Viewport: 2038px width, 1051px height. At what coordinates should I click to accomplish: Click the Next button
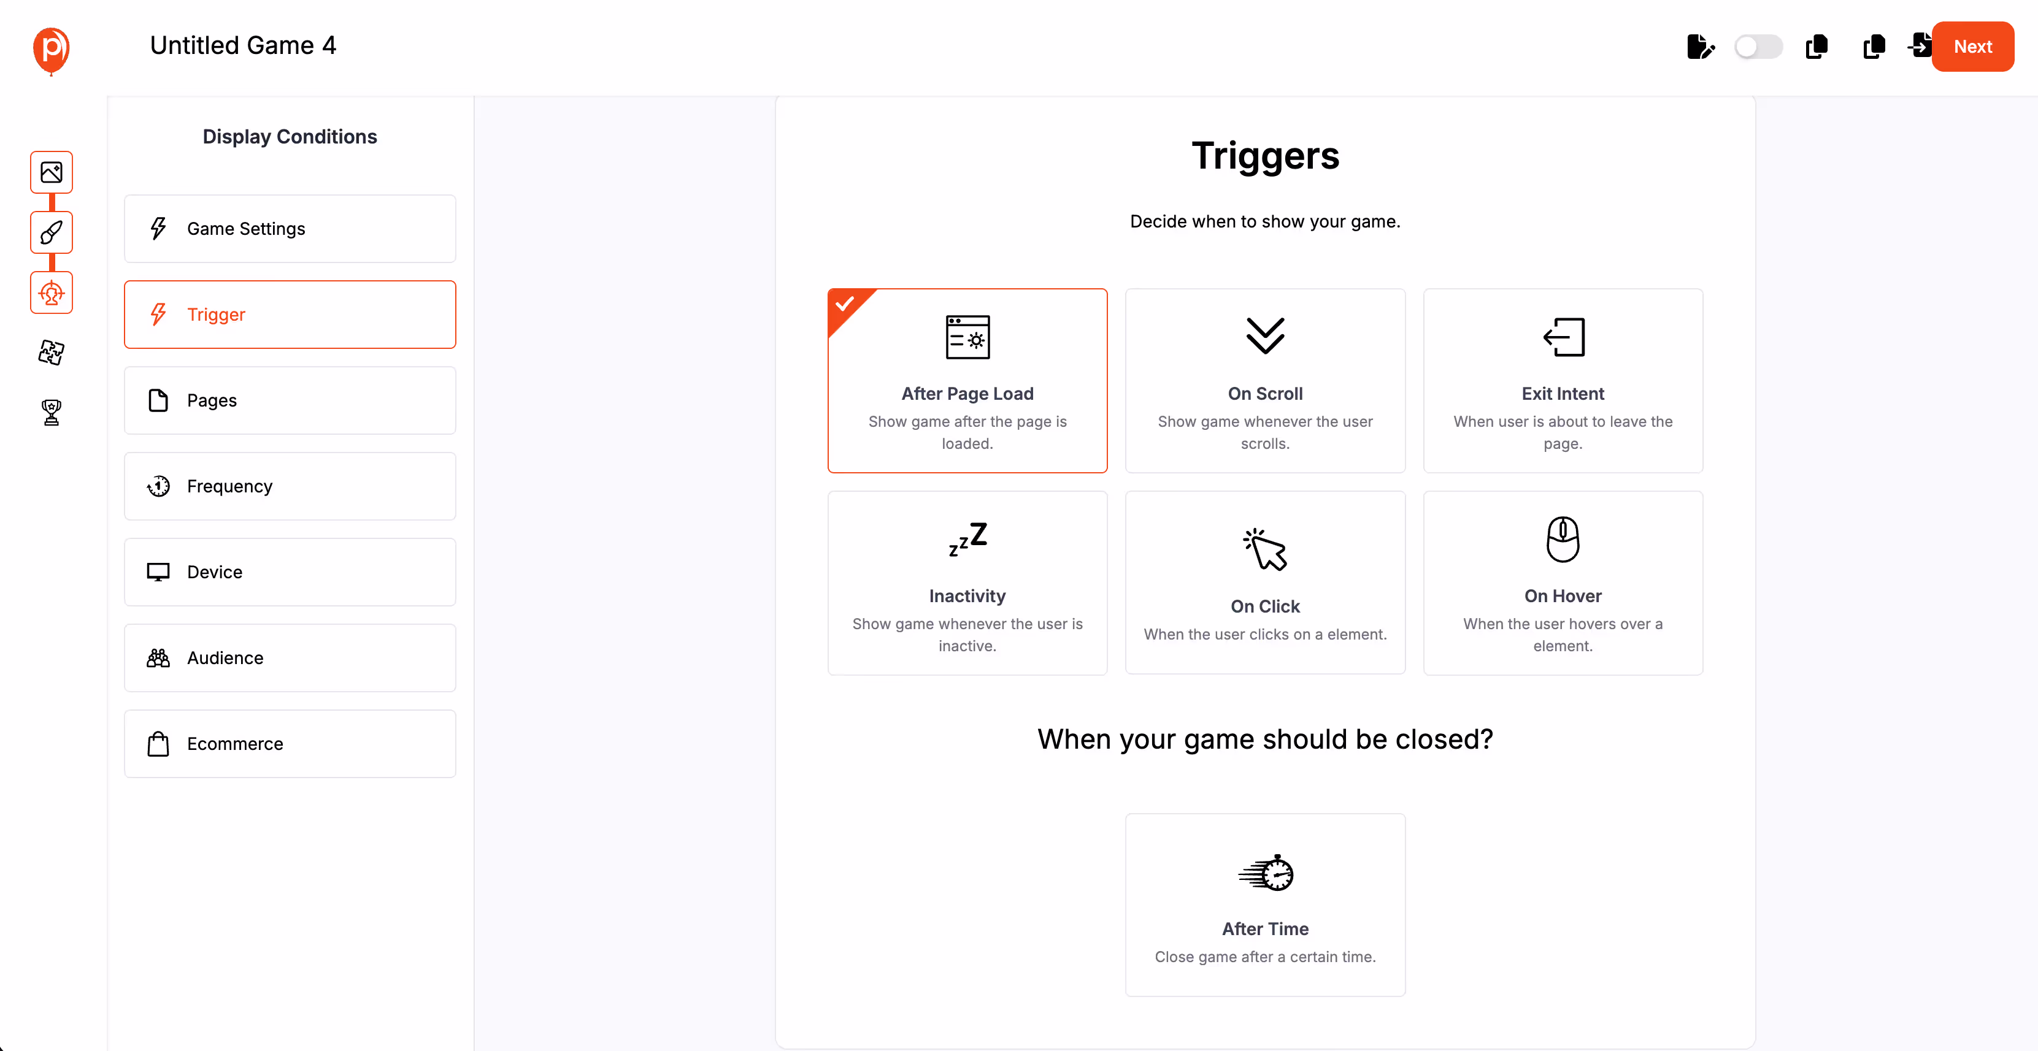(1972, 46)
